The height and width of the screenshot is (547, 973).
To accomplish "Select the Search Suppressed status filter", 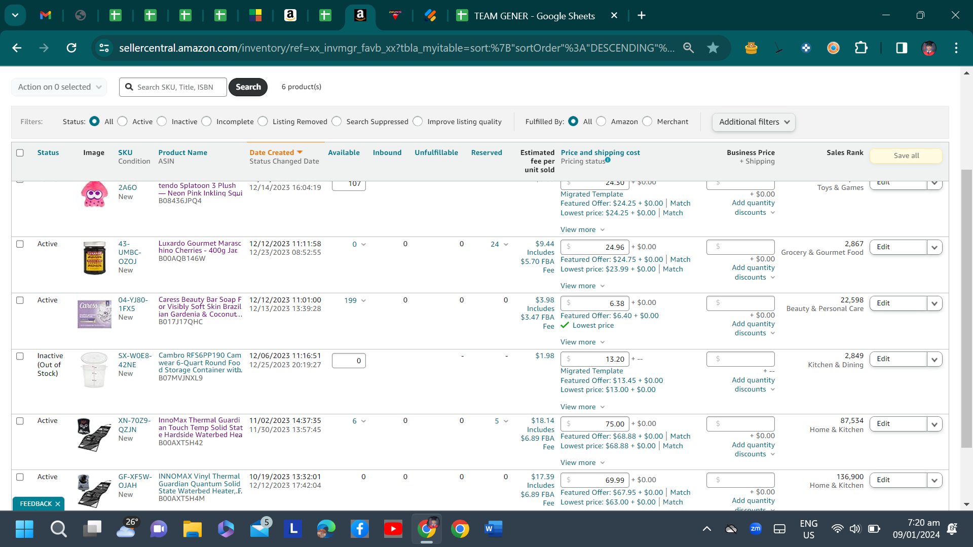I will [336, 122].
